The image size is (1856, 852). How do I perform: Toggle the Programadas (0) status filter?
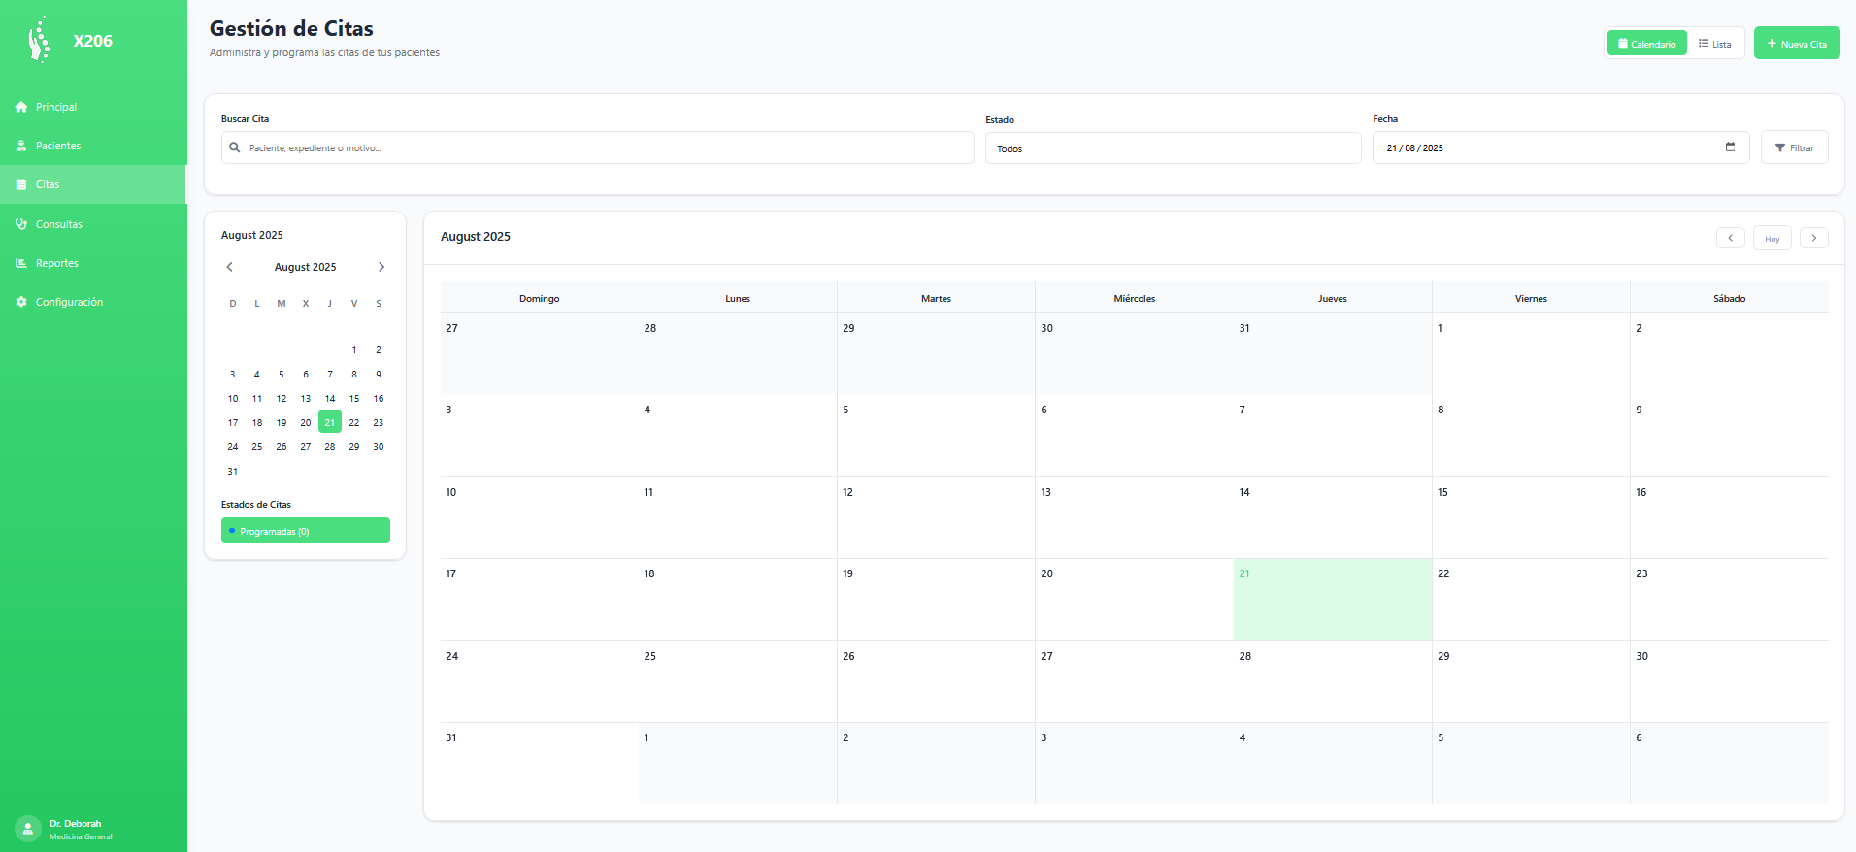point(305,531)
